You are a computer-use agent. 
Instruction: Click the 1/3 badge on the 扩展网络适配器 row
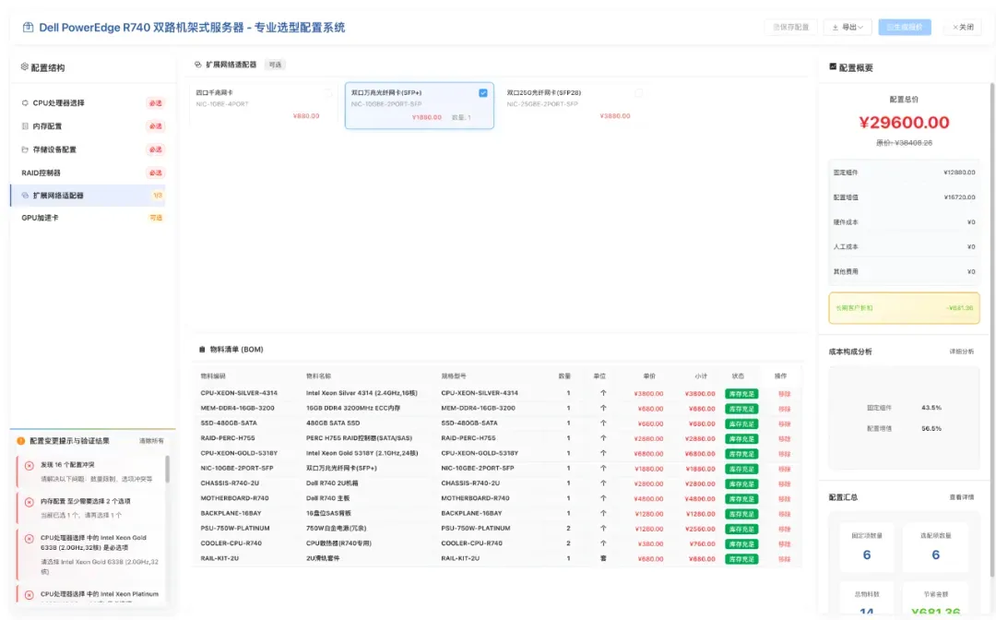click(x=157, y=196)
